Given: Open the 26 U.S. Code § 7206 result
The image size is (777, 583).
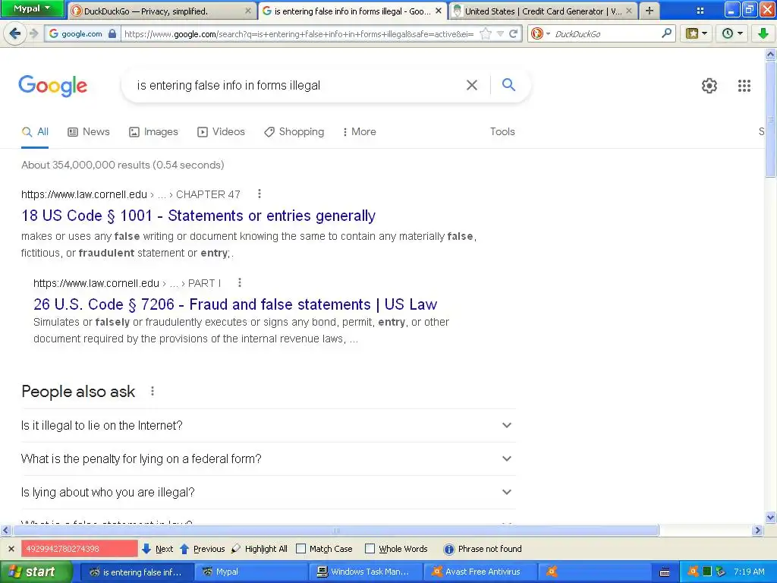Looking at the screenshot, I should pyautogui.click(x=235, y=304).
